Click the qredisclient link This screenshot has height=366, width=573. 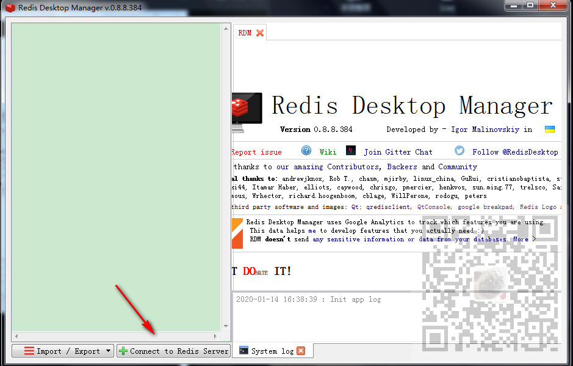[388, 207]
